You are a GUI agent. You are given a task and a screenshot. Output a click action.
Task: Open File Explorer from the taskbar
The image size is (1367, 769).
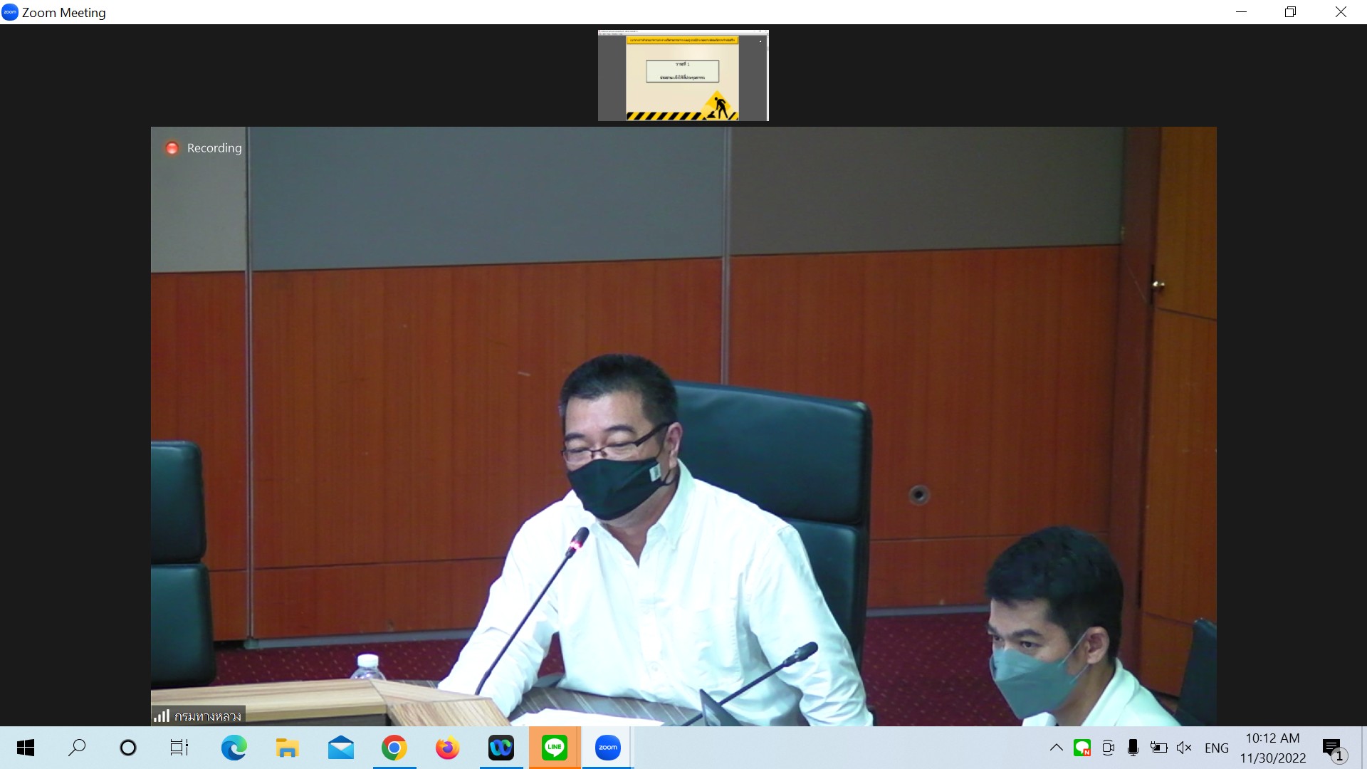tap(287, 748)
